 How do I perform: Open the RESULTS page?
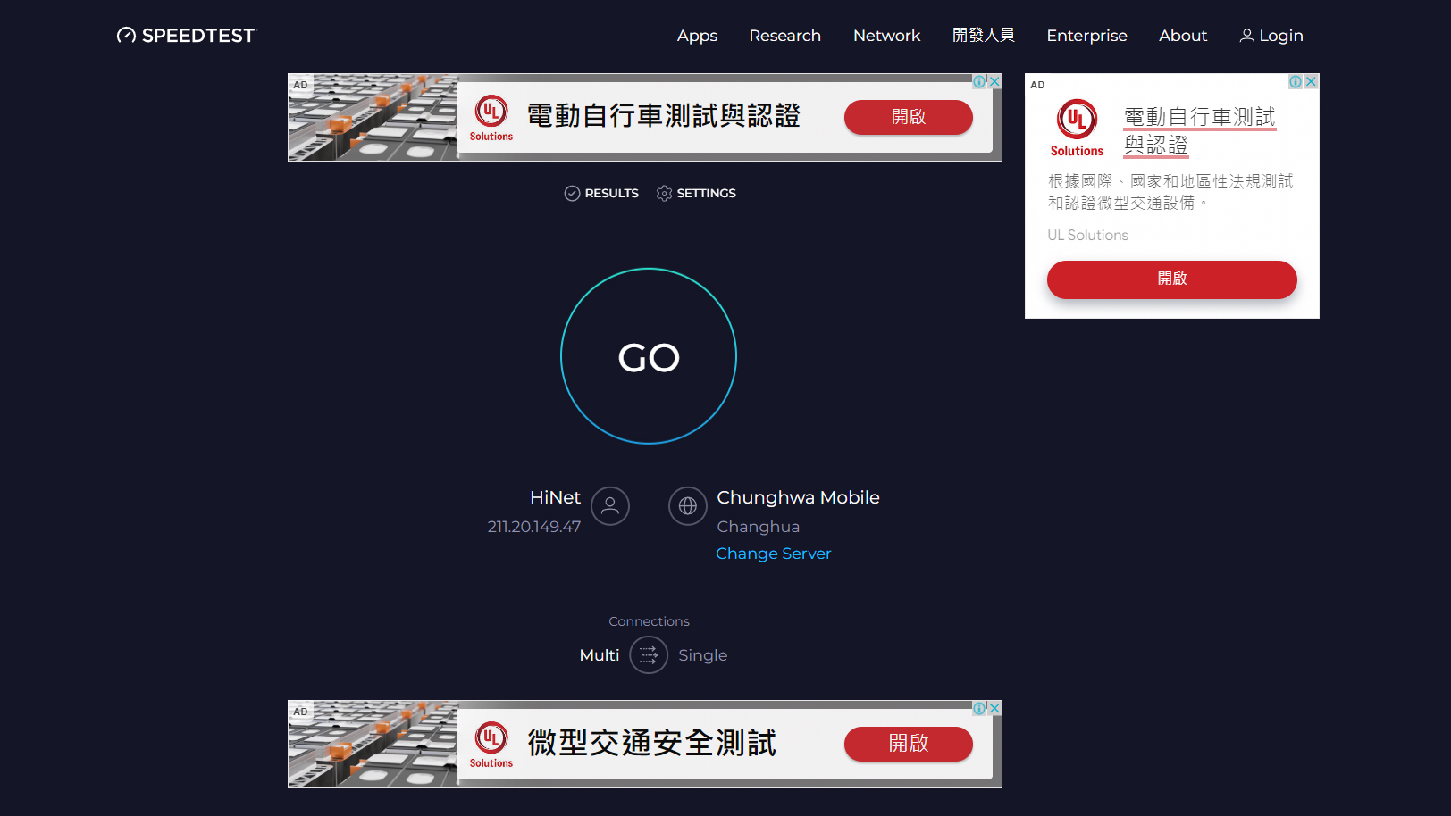pyautogui.click(x=601, y=193)
